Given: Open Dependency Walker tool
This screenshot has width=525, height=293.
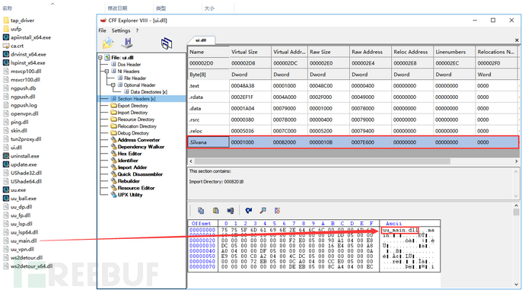Looking at the screenshot, I should click(x=141, y=147).
